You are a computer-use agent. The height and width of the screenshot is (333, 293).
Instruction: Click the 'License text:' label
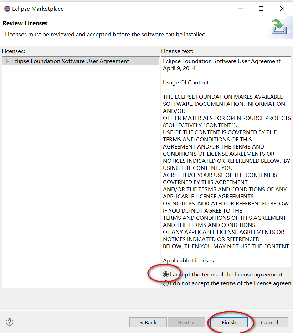(x=177, y=51)
